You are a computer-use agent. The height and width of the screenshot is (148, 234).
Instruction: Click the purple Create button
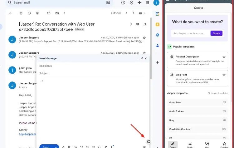[x=217, y=33]
